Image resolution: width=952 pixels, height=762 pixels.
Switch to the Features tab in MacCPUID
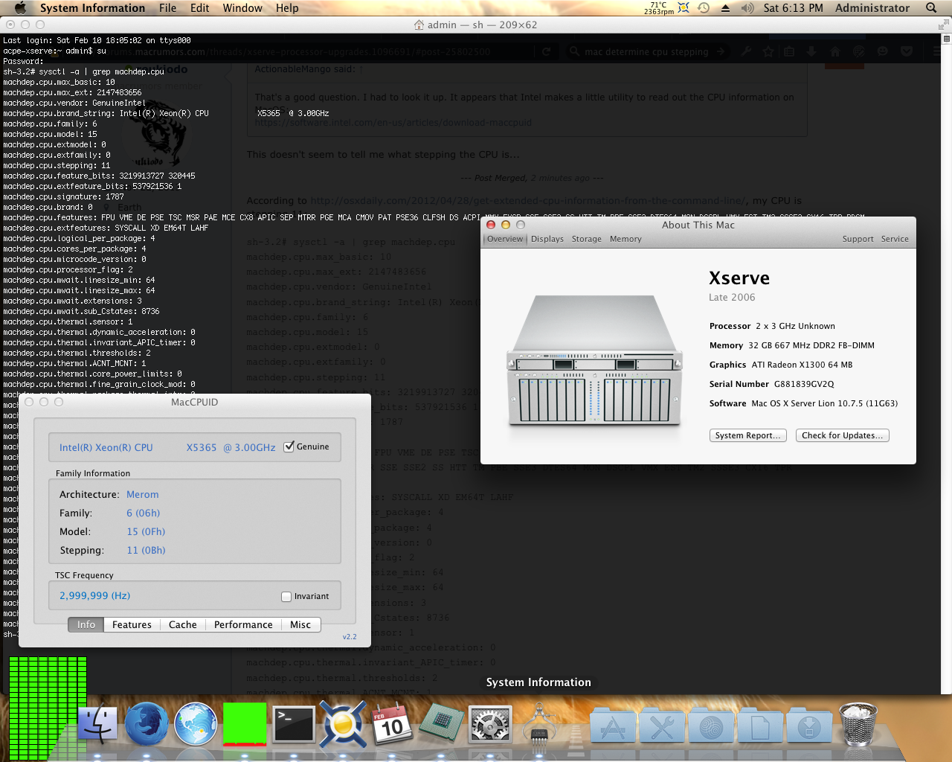132,624
